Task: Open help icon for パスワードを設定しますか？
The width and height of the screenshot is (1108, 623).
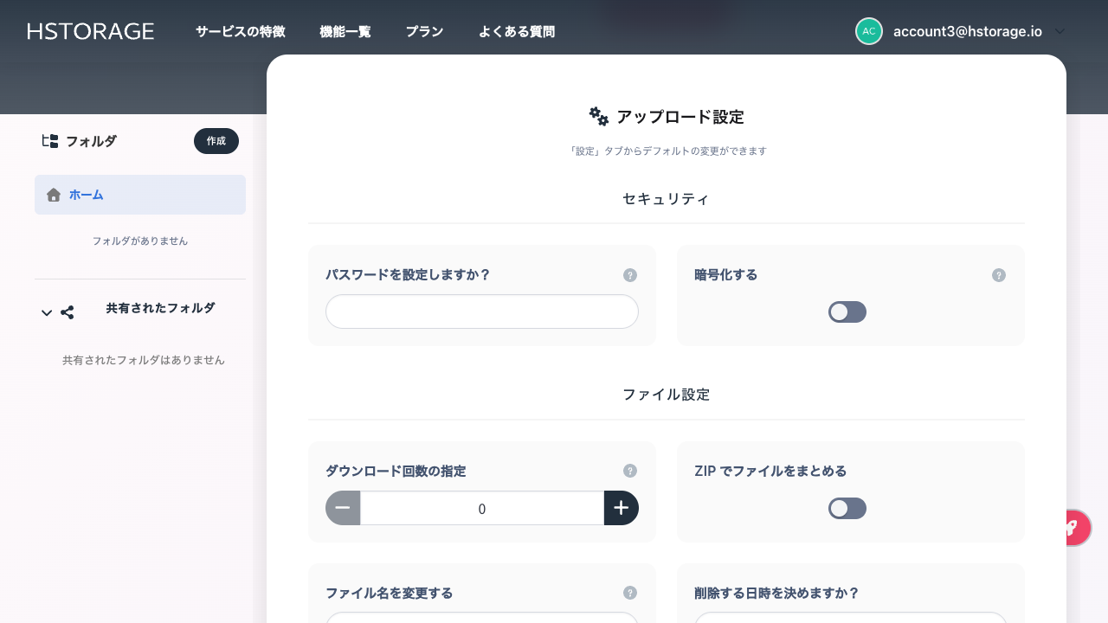Action: coord(630,275)
